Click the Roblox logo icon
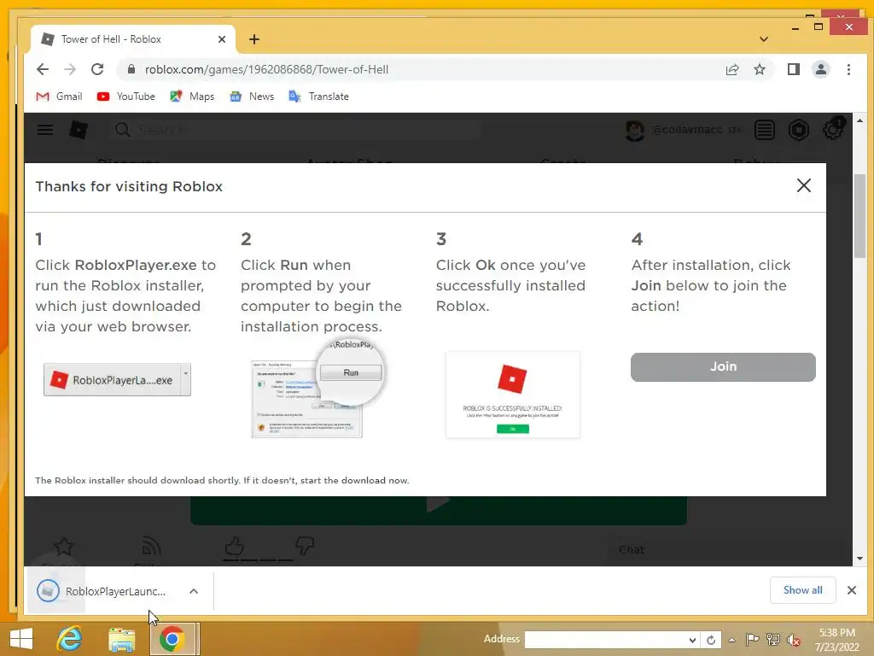Image resolution: width=874 pixels, height=656 pixels. [79, 130]
